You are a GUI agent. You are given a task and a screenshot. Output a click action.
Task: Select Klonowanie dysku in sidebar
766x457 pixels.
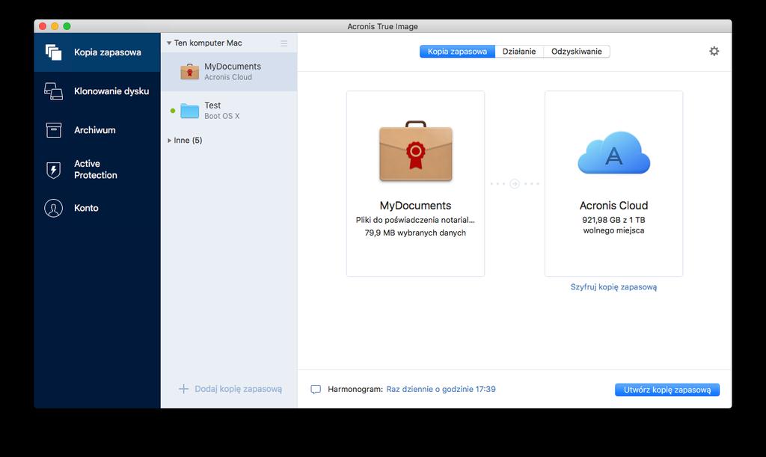click(111, 91)
